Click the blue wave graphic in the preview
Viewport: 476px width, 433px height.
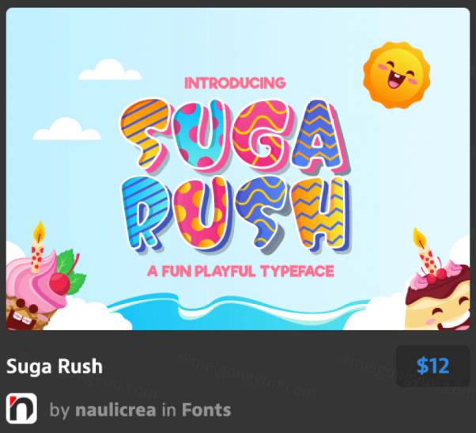[240, 313]
